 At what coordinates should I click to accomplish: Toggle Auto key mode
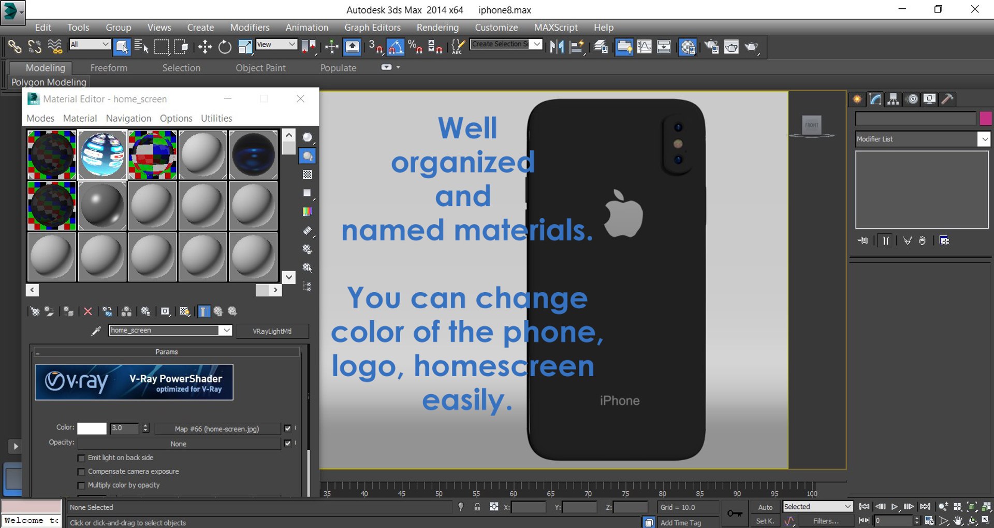[x=765, y=507]
